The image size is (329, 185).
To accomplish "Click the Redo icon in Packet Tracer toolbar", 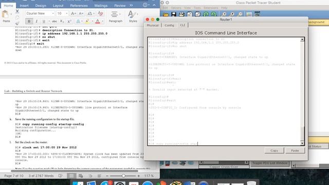I will pyautogui.click(x=214, y=14).
